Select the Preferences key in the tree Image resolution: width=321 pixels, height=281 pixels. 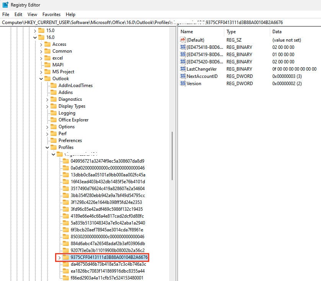click(70, 140)
